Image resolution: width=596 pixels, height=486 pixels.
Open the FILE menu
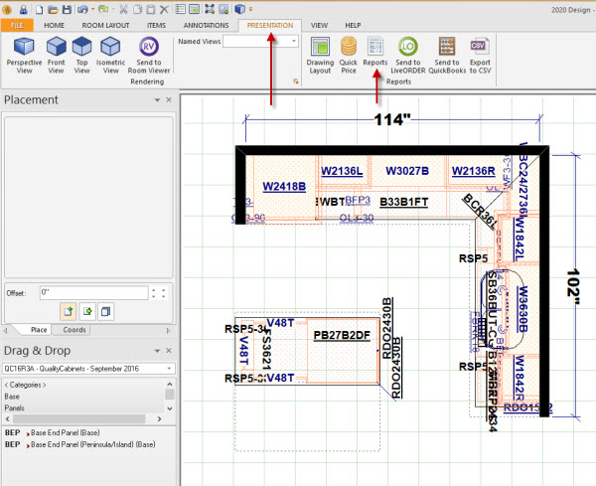tap(17, 24)
